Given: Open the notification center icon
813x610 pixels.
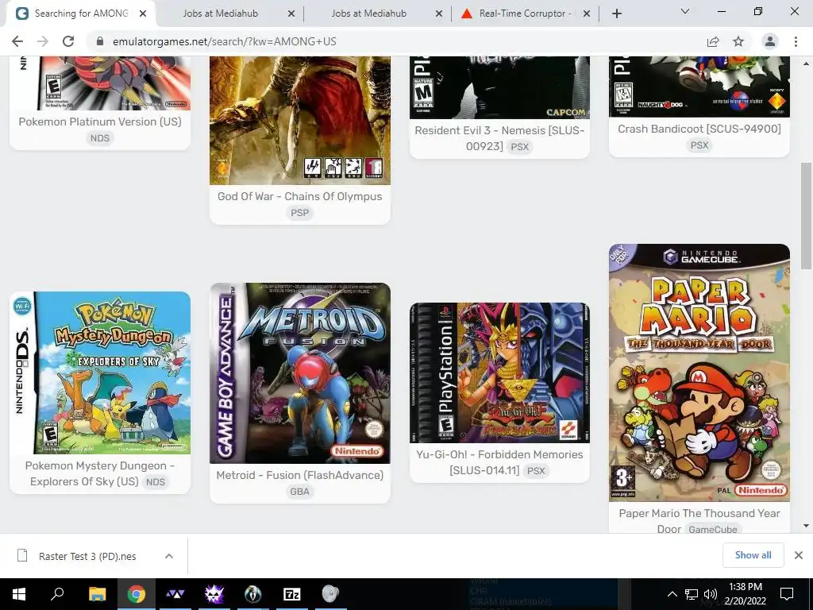Looking at the screenshot, I should 787,594.
